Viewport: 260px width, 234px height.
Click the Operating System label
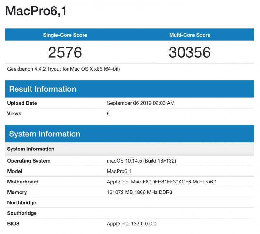[29, 161]
